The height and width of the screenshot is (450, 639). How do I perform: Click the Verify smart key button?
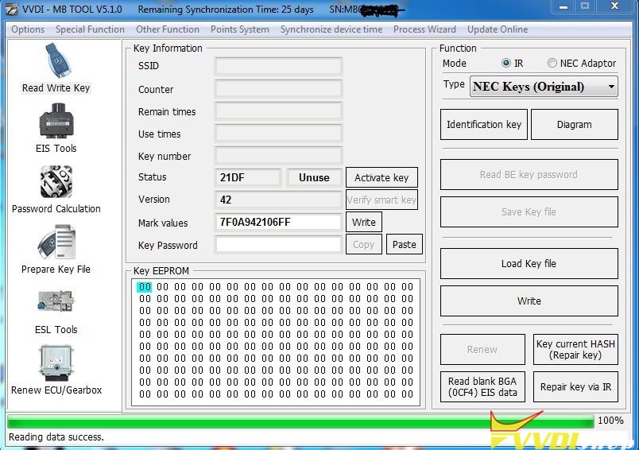(x=381, y=200)
